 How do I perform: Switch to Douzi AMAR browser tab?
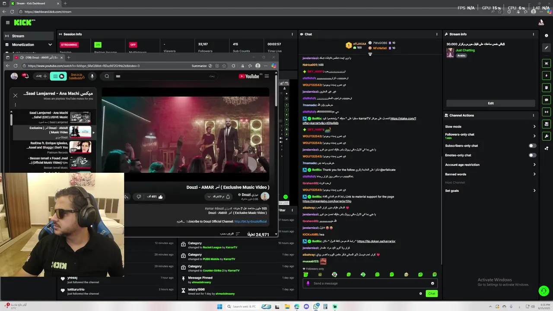point(39,57)
